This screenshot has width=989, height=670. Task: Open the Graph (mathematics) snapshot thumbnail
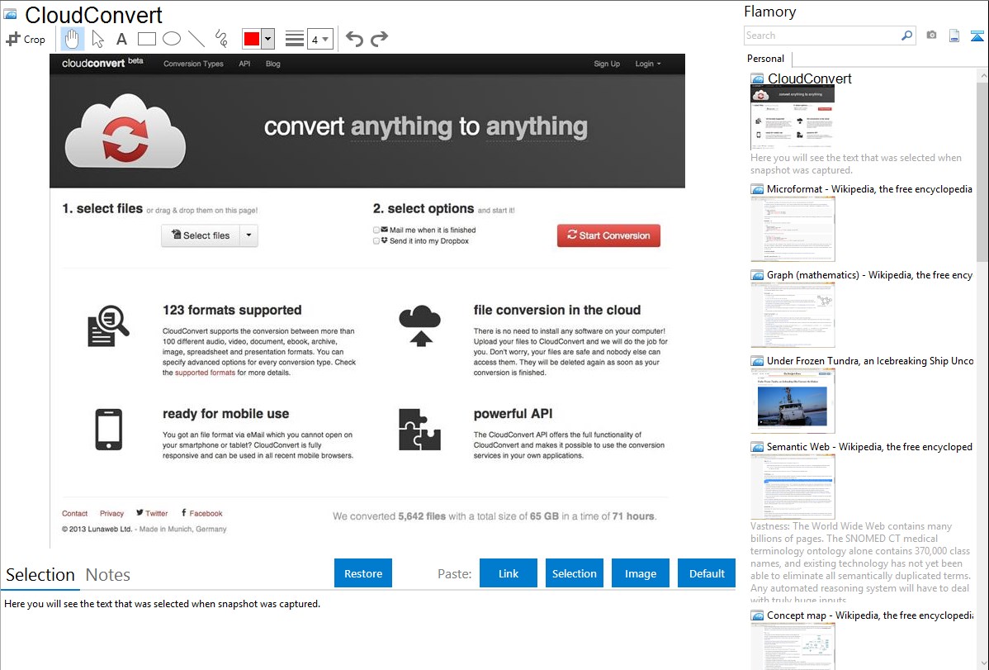point(793,315)
